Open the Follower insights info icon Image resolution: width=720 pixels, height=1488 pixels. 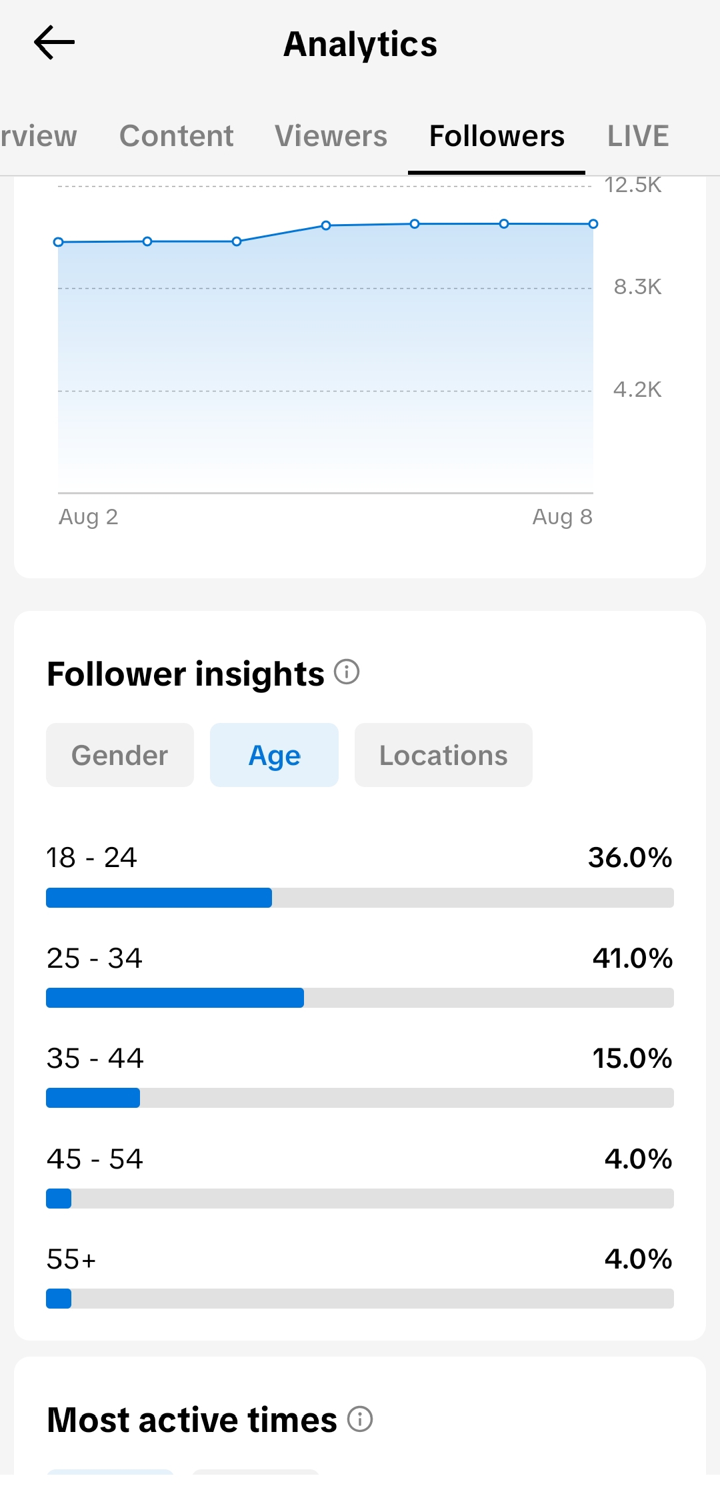pyautogui.click(x=347, y=672)
